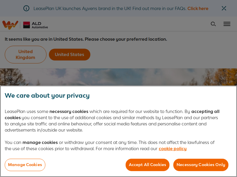Follow the 'Click here' FAQs link
Image resolution: width=237 pixels, height=177 pixels.
(x=198, y=9)
